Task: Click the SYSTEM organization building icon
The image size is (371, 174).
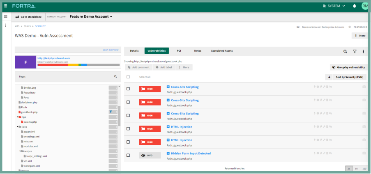Action: click(x=324, y=6)
